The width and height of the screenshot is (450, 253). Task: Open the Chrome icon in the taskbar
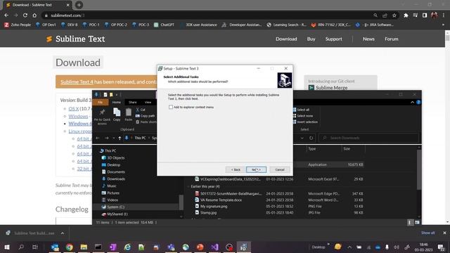[x=69, y=247]
